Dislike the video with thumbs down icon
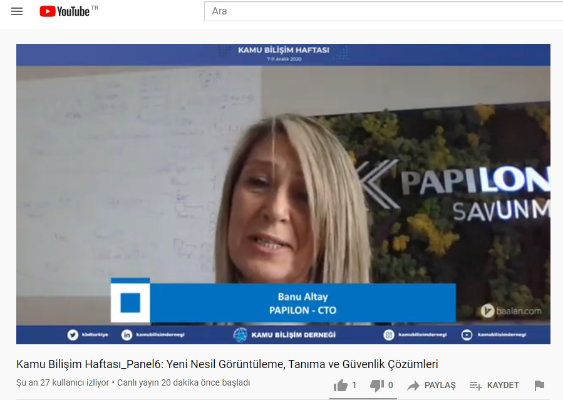Viewport: 563px width, 400px height. pos(377,386)
